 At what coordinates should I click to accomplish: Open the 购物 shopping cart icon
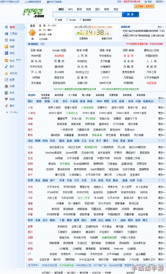(7, 99)
